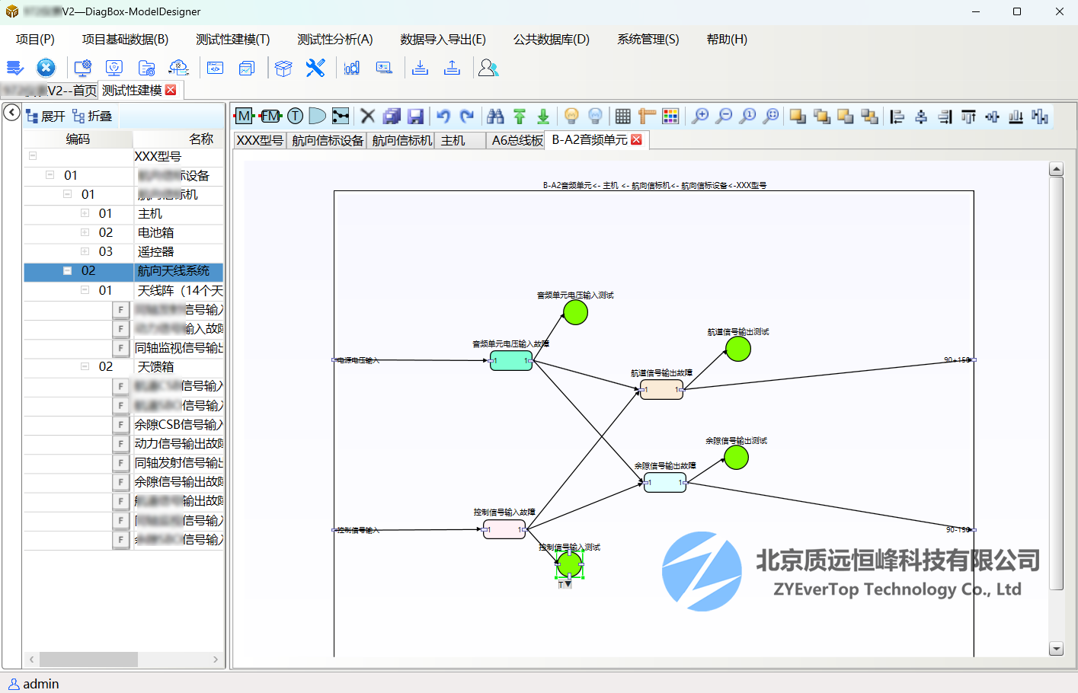
Task: Click the upload tray arrow icon in toolbar
Action: click(x=452, y=68)
